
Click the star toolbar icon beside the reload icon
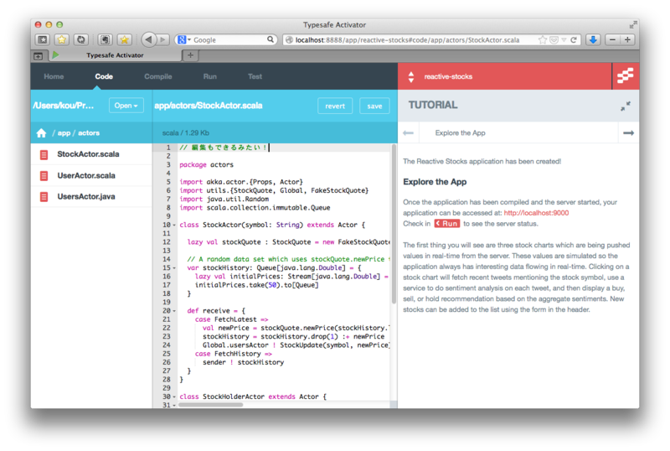(62, 39)
